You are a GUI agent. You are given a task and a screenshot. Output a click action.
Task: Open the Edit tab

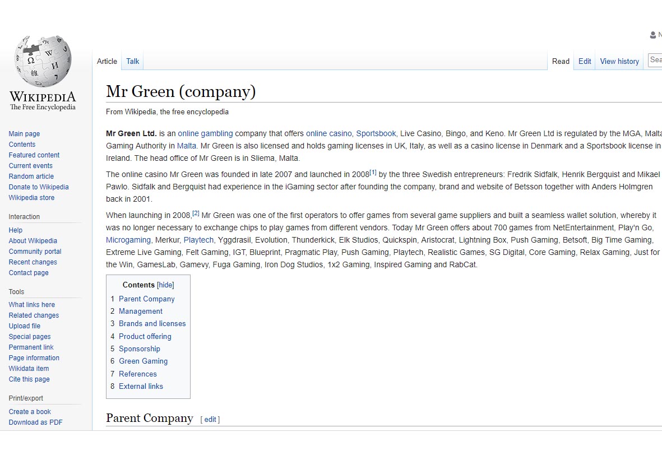click(x=585, y=61)
